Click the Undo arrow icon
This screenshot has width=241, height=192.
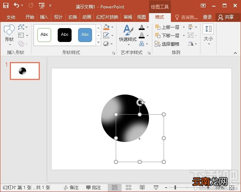16,5
